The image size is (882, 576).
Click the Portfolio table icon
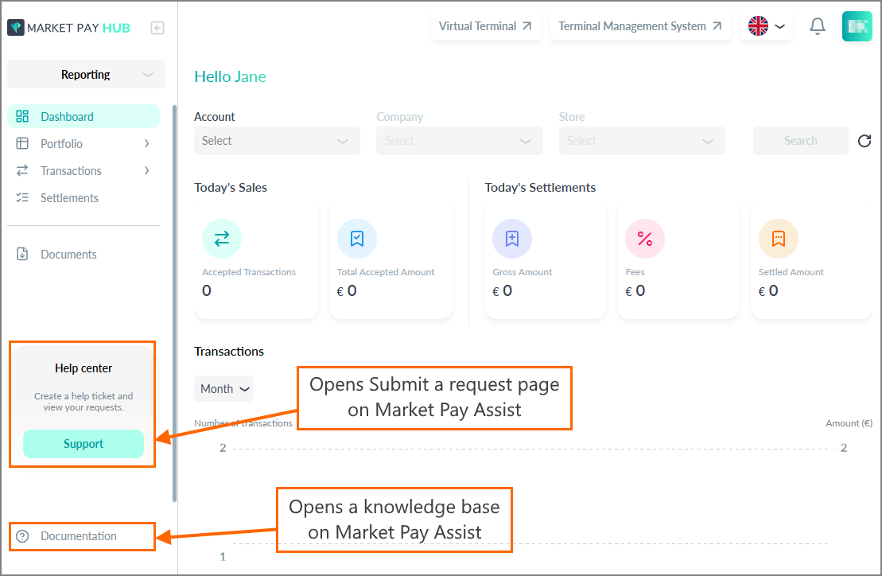pos(22,143)
